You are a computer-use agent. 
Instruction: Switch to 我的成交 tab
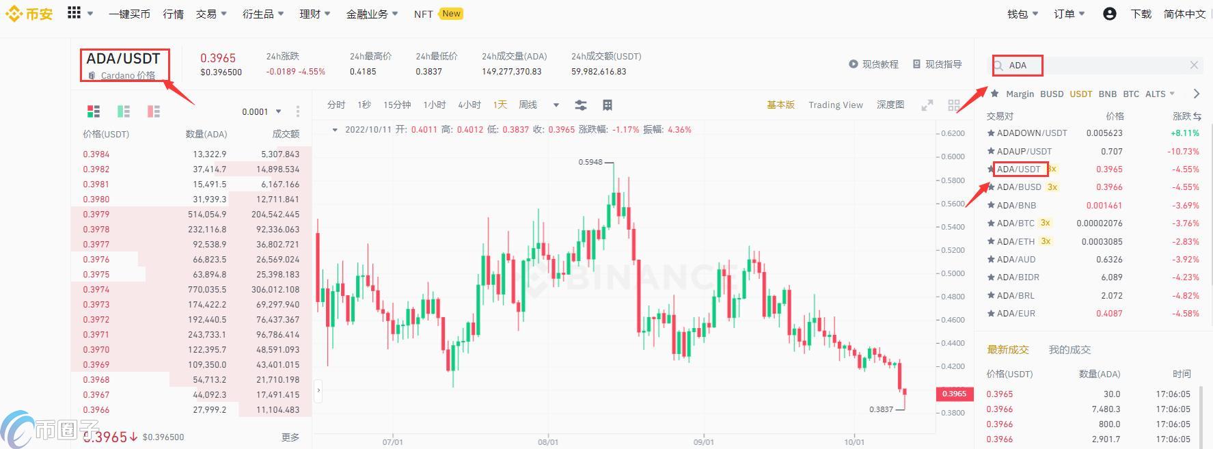1069,349
